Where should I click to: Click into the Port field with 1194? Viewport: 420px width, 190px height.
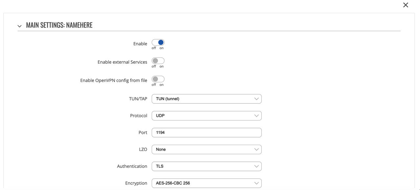tap(206, 133)
